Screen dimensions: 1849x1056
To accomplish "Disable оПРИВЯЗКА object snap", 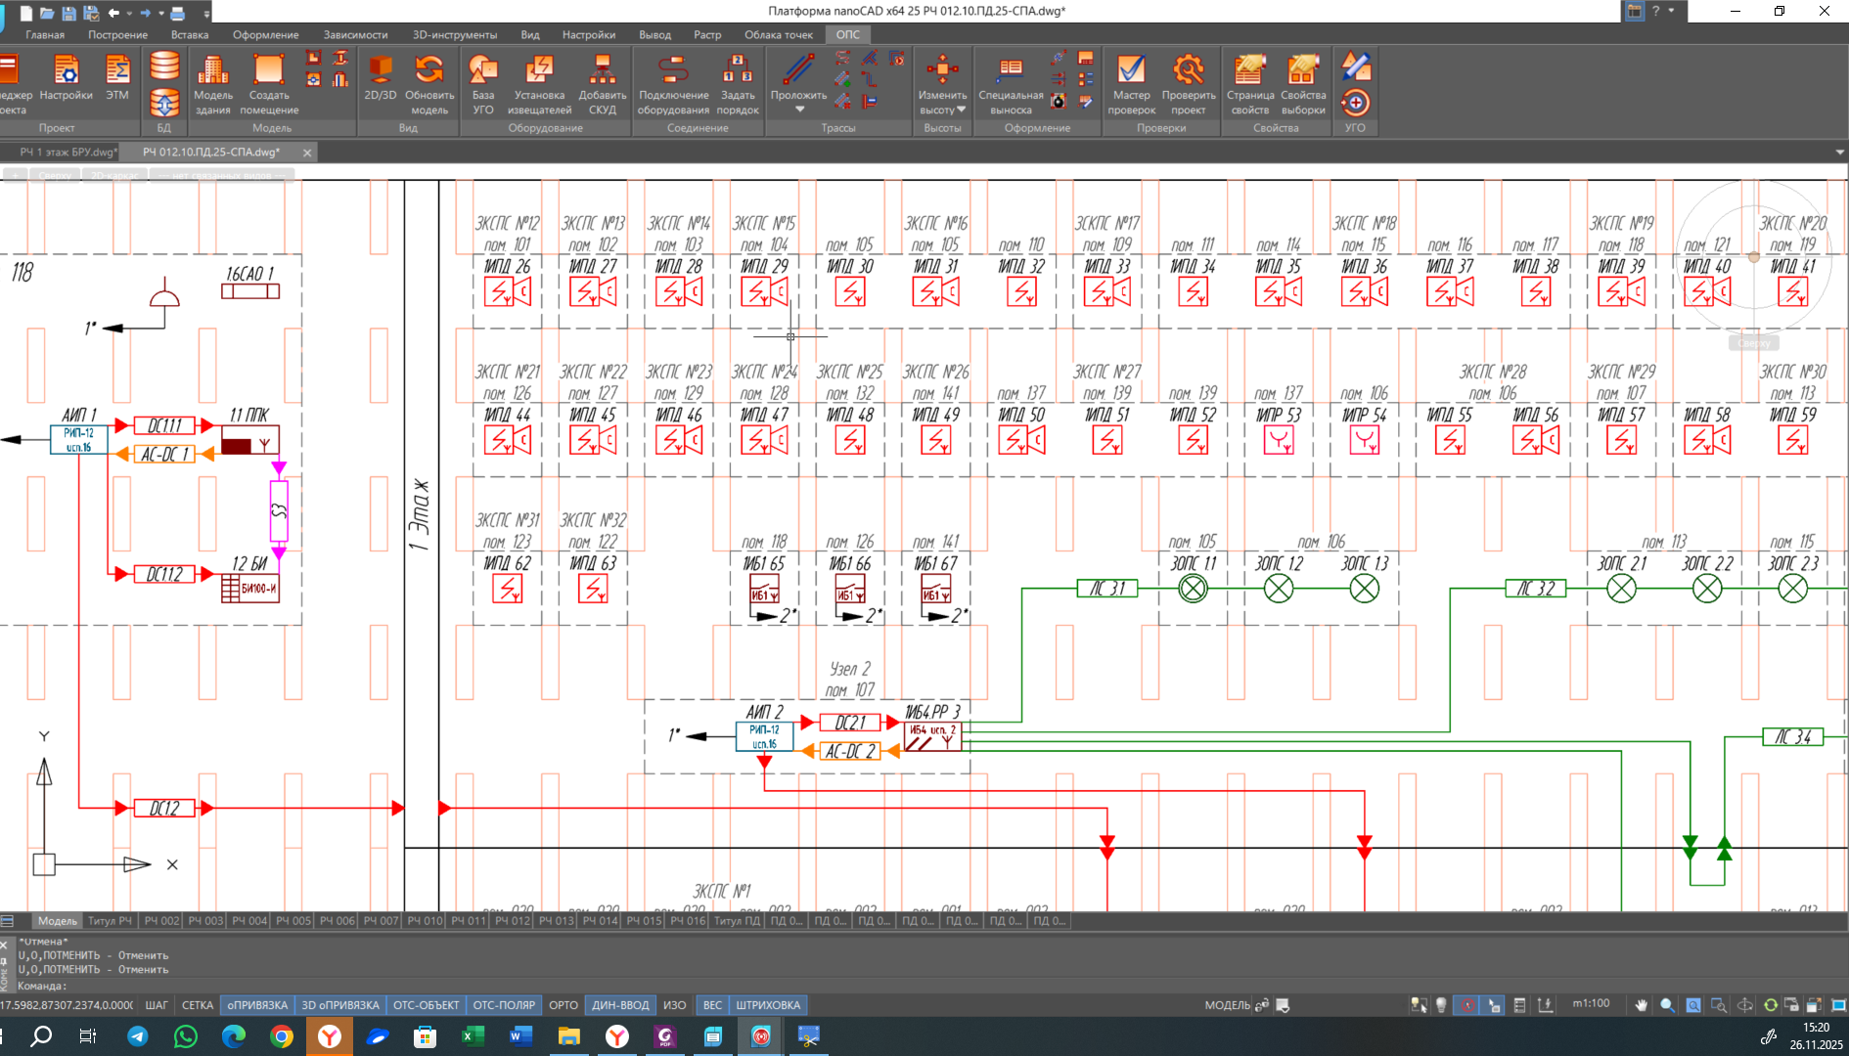I will pyautogui.click(x=257, y=1005).
